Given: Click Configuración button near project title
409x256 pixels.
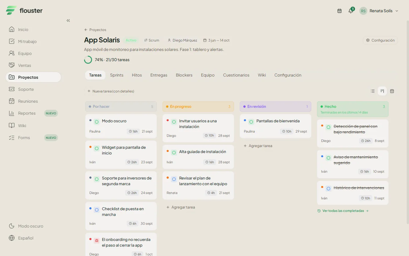Looking at the screenshot, I should click(x=380, y=40).
